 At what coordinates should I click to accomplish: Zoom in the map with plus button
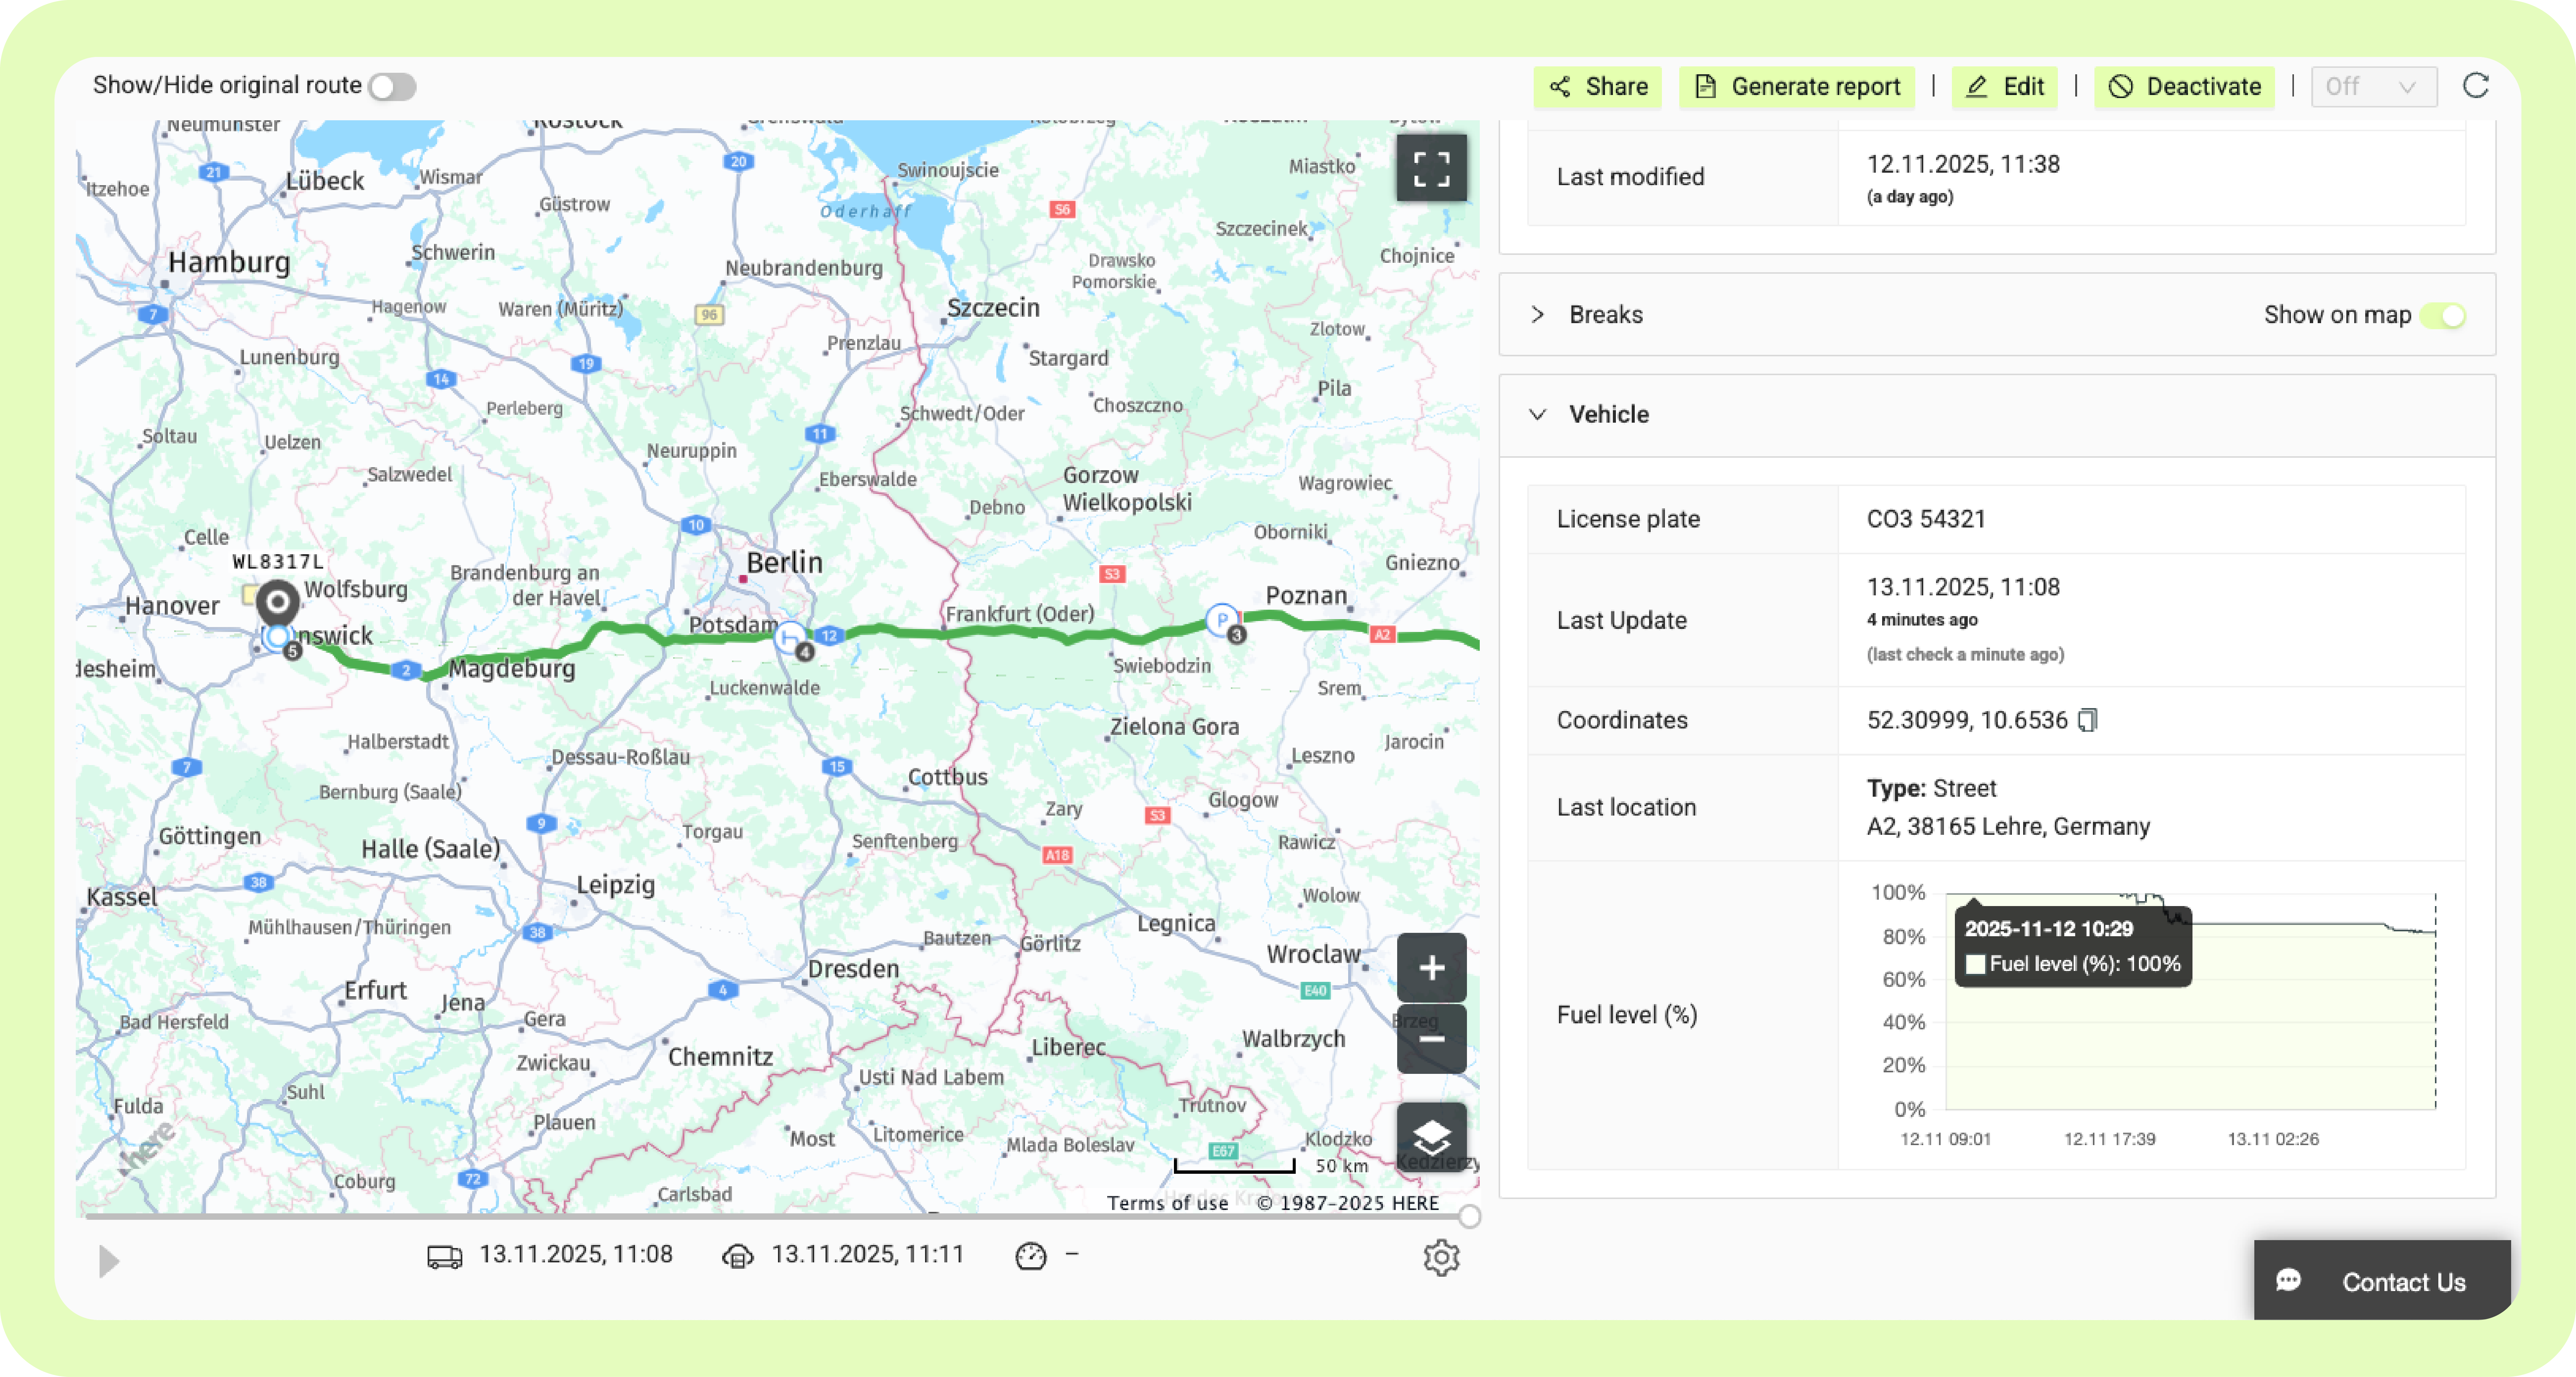[1431, 967]
